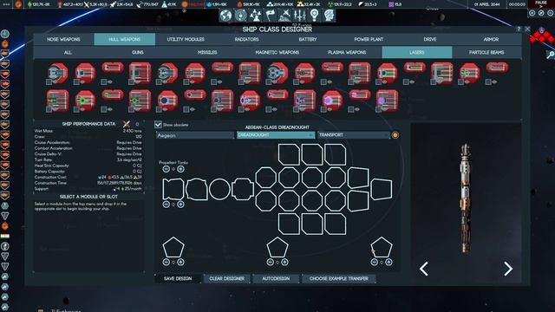Show next ship model with right arrow
The height and width of the screenshot is (312, 555).
(508, 269)
